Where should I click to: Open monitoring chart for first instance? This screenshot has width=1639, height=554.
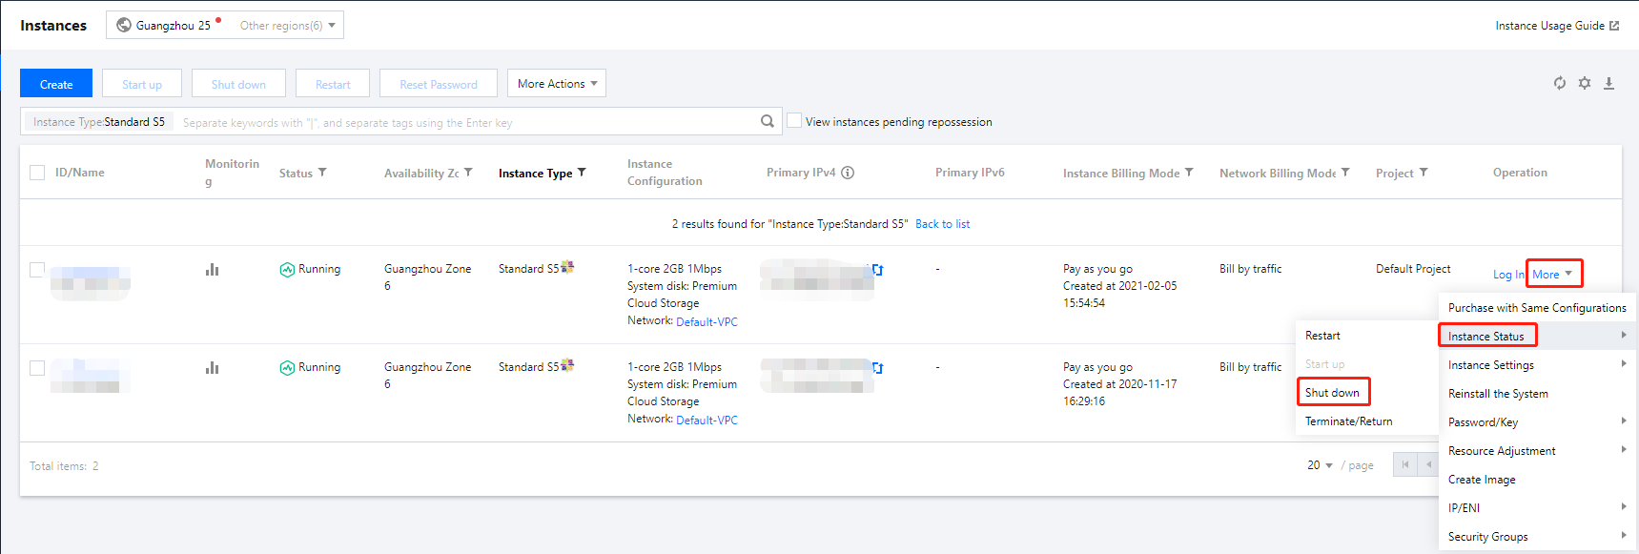click(212, 270)
